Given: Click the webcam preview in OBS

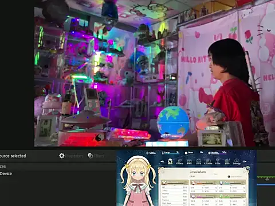Looking at the screenshot, I should coord(155,73).
